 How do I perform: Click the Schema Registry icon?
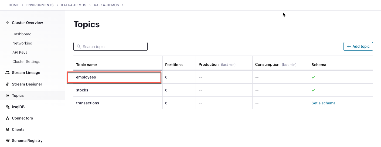pos(8,141)
